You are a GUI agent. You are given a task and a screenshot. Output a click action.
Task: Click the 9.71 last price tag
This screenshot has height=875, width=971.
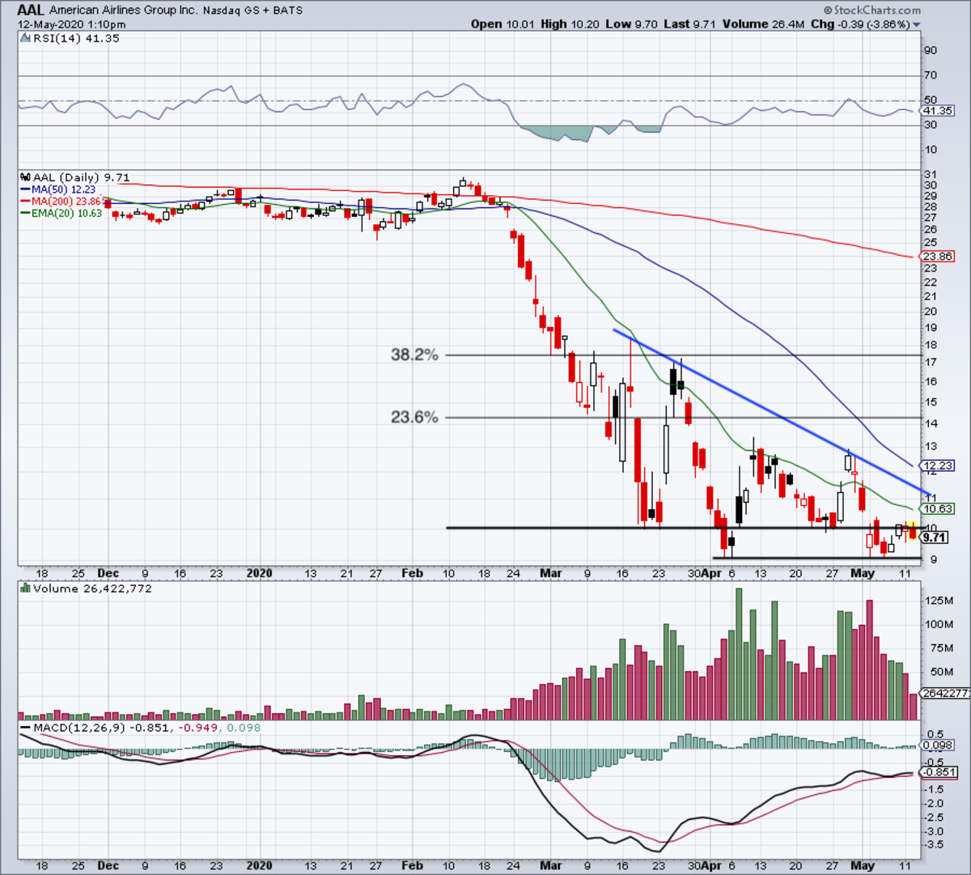(933, 537)
